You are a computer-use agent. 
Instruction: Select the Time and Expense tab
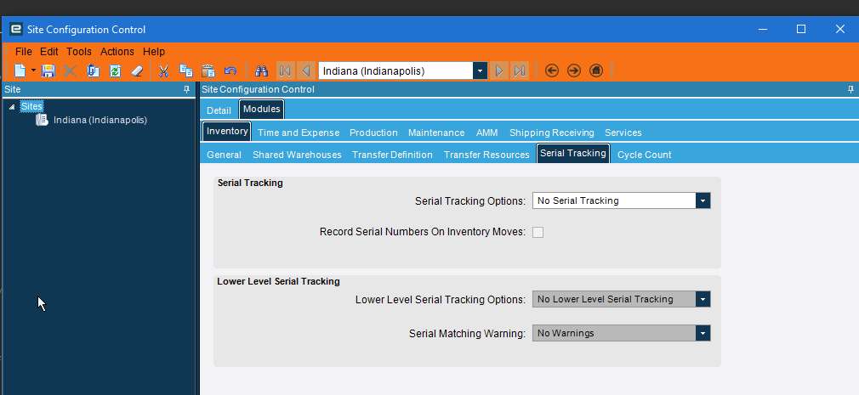[x=299, y=133]
